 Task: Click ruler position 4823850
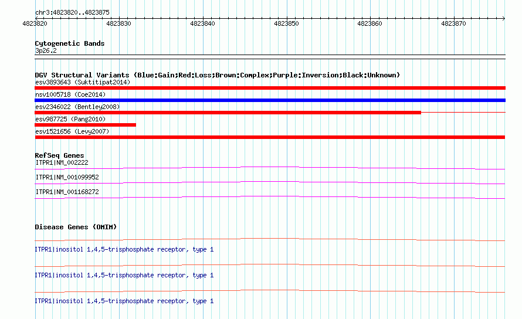[x=287, y=23]
